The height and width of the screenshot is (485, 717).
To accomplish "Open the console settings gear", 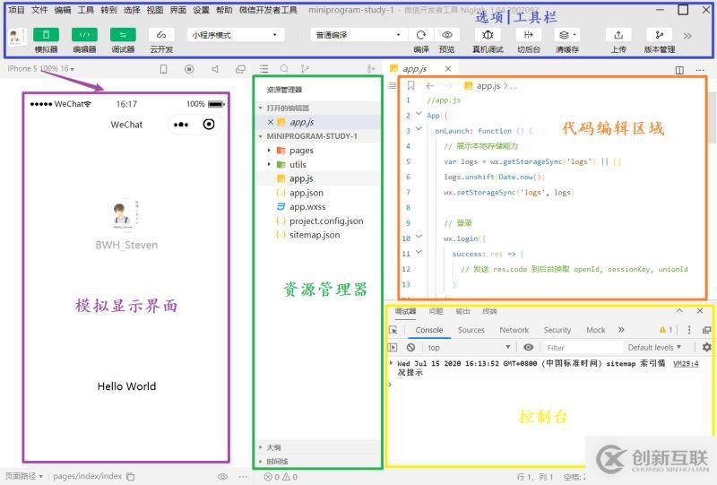I will pos(706,347).
